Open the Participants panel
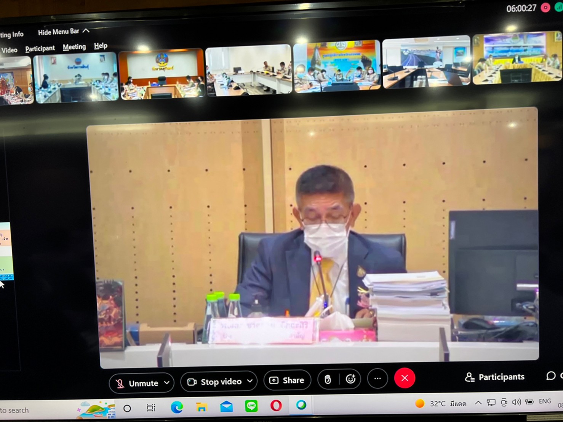563x422 pixels. [x=494, y=377]
